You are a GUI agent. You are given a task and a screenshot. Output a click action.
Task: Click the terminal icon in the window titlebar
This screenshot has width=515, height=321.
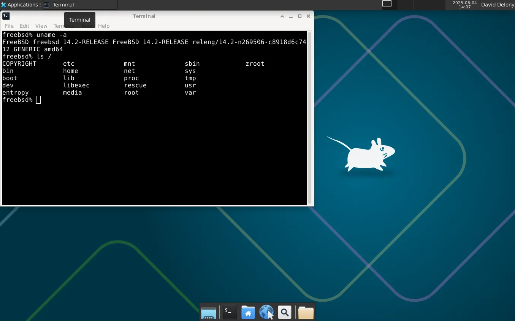(x=5, y=16)
